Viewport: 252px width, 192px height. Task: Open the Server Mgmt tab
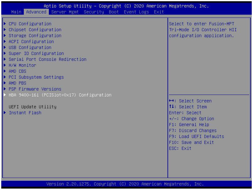click(65, 12)
